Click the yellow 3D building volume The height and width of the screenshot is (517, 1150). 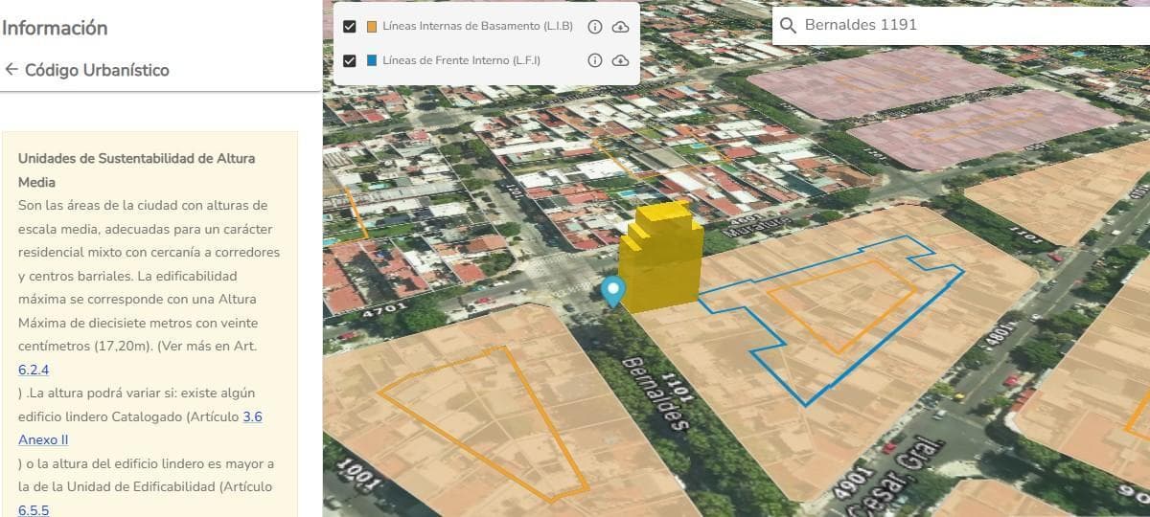[x=659, y=258]
